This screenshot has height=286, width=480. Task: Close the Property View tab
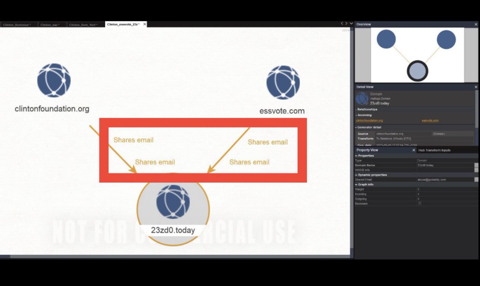click(414, 150)
